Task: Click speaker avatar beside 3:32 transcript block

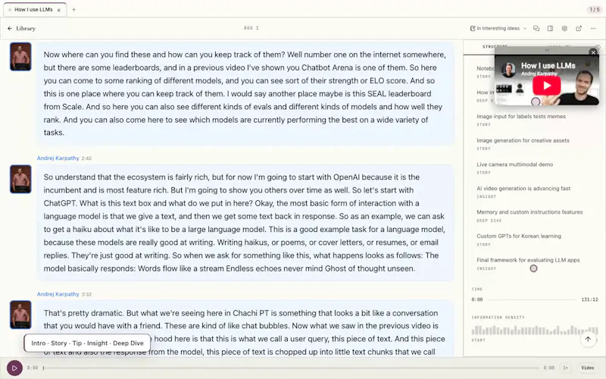Action: 20,315
